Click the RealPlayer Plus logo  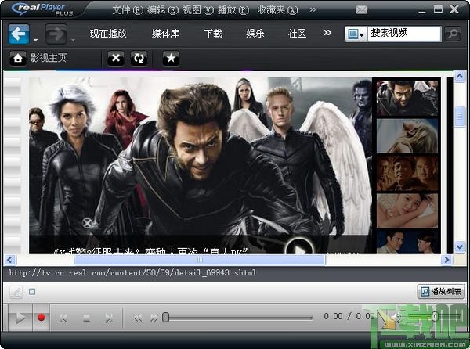tap(42, 9)
